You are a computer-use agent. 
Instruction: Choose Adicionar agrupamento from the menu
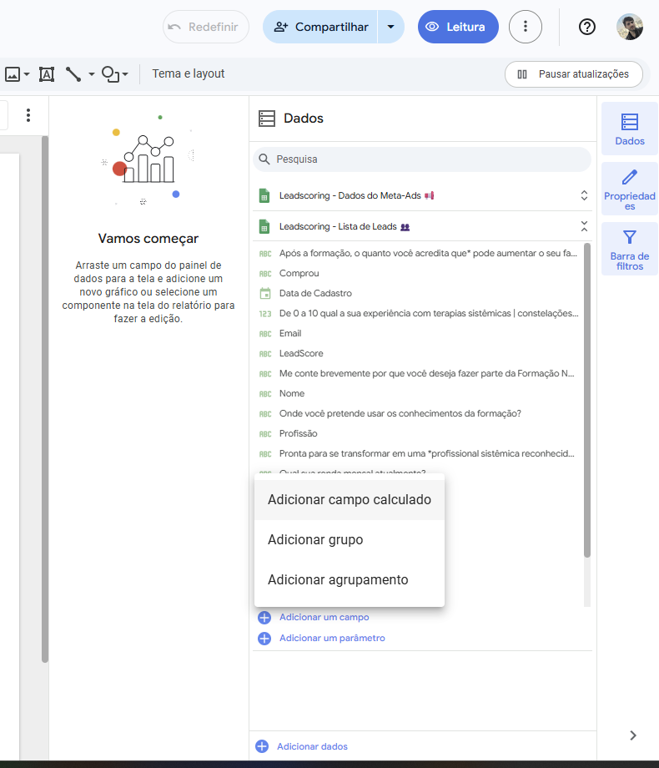point(338,579)
